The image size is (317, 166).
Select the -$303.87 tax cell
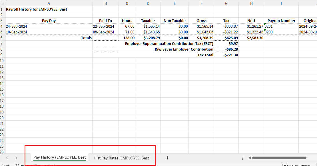(226, 26)
